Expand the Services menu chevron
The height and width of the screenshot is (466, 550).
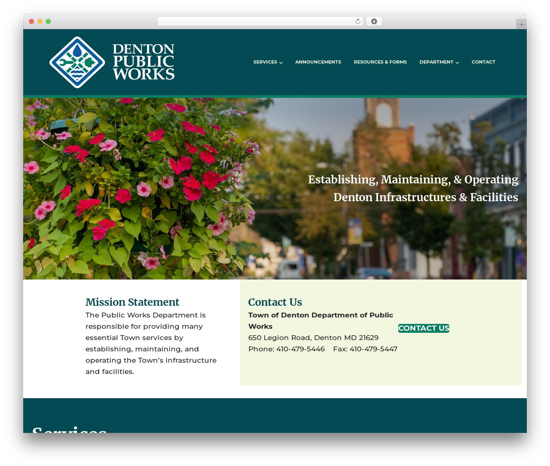tap(281, 62)
